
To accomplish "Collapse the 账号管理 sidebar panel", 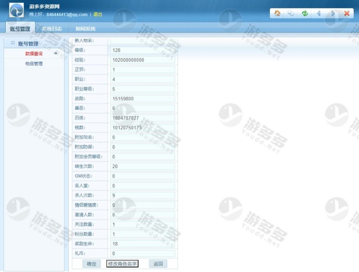I will pyautogui.click(x=13, y=43).
